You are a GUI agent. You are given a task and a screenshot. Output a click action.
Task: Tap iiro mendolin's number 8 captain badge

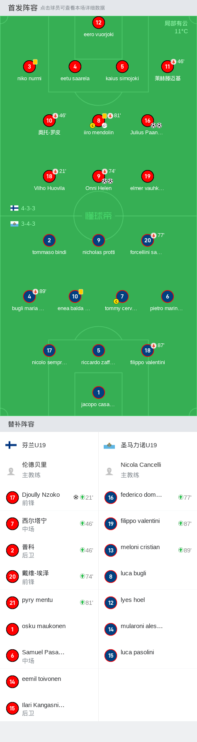(98, 121)
